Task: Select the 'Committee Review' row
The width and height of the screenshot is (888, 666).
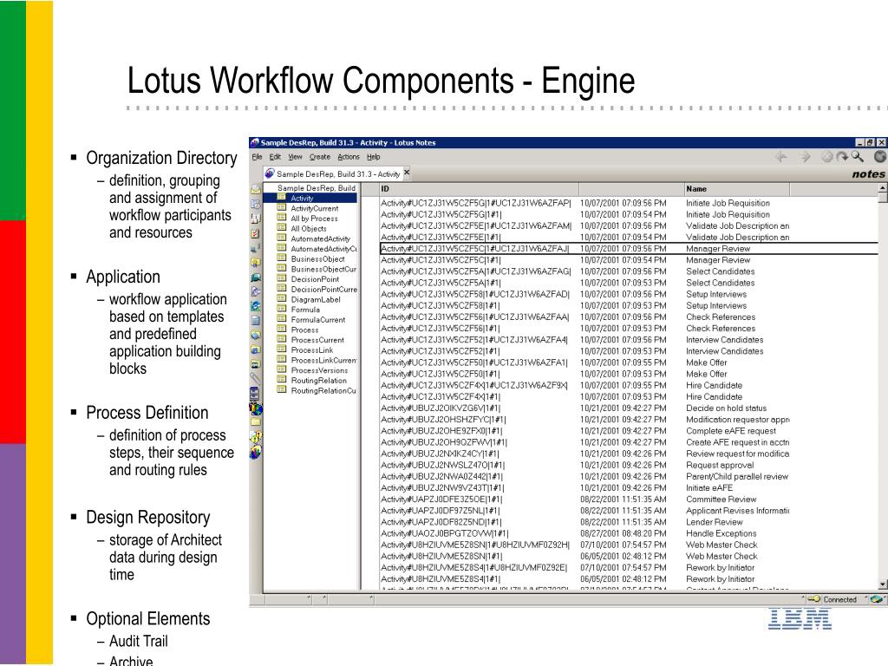Action: [x=629, y=499]
